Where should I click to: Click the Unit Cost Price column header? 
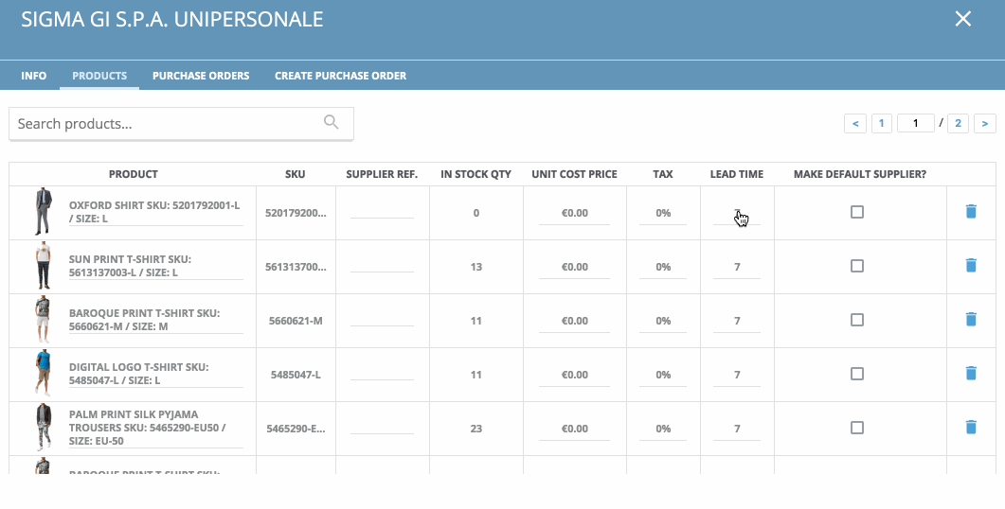click(574, 174)
